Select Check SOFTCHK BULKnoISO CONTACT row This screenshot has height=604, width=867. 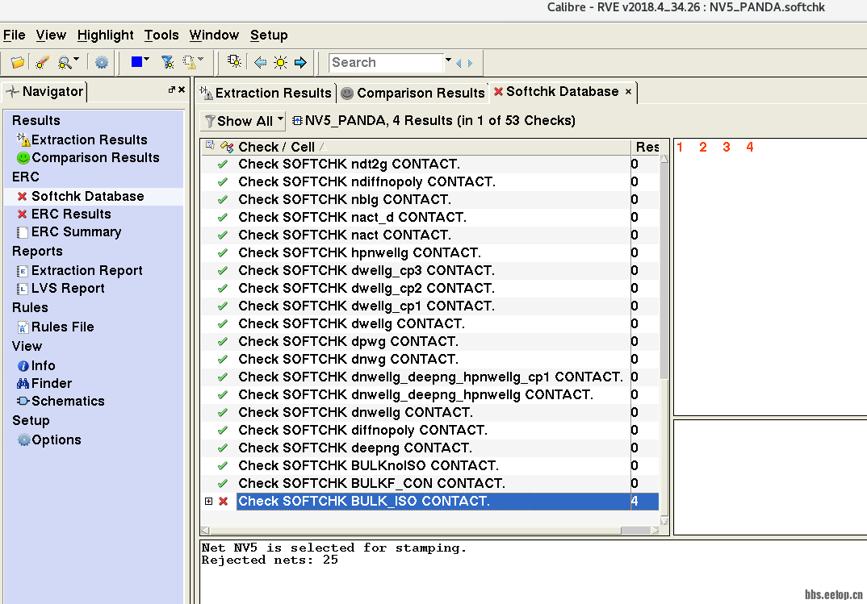coord(430,466)
